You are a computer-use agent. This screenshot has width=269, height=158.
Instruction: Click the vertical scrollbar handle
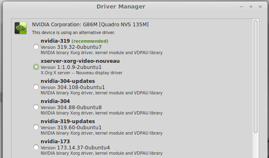(x=255, y=76)
